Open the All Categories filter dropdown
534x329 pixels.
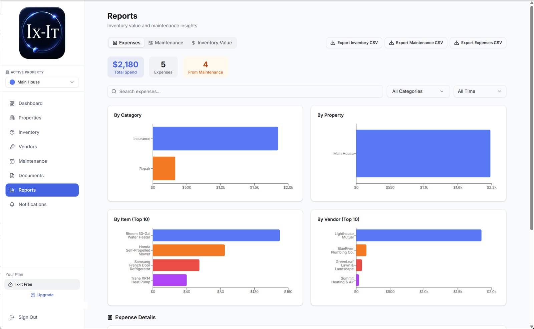pyautogui.click(x=418, y=92)
